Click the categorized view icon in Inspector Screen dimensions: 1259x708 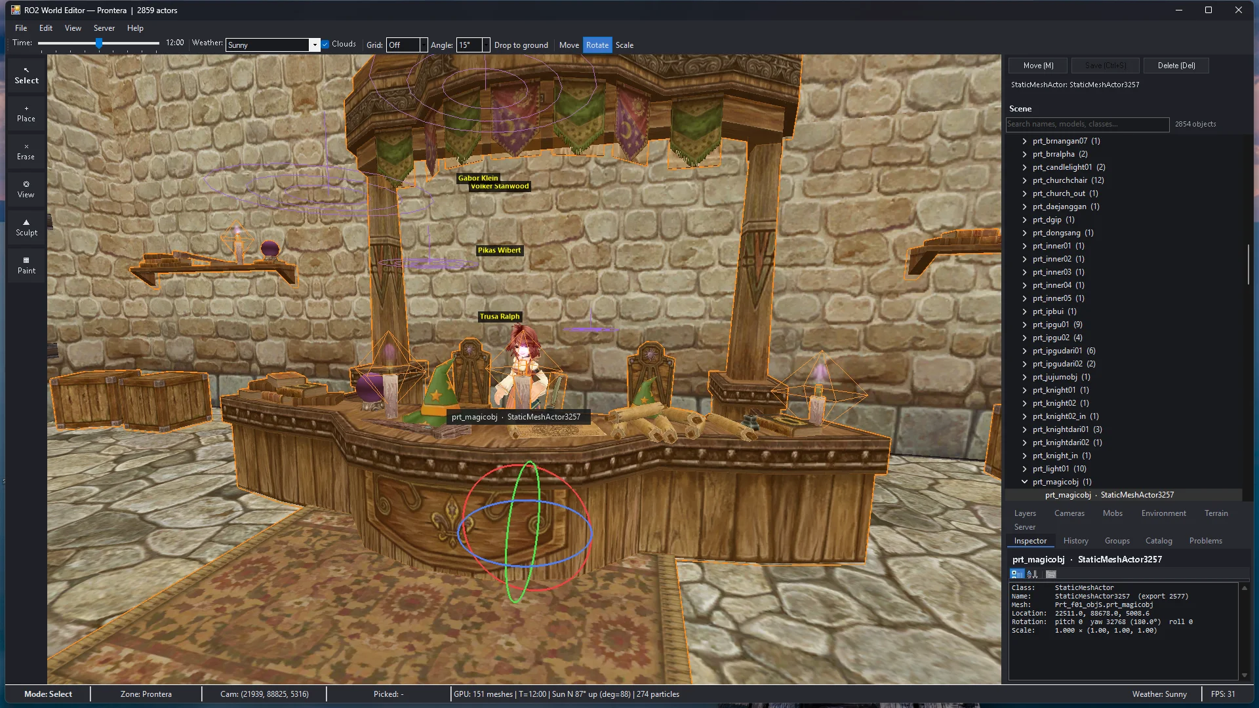tap(1017, 574)
